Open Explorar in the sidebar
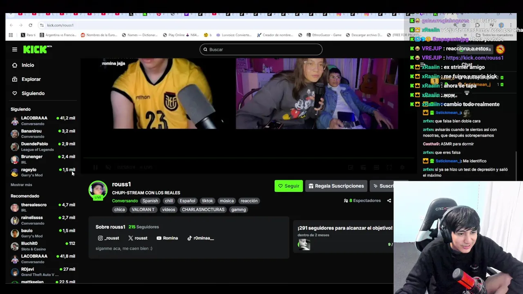 (x=27, y=79)
